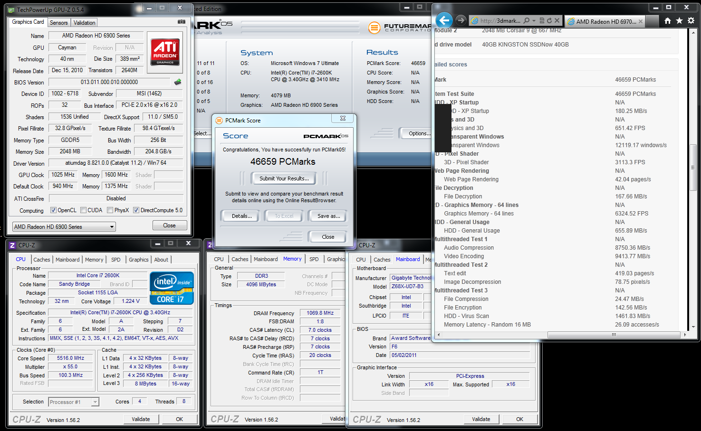Image resolution: width=701 pixels, height=431 pixels.
Task: Click the ATI Radeon logo in GPU-Z
Action: [165, 52]
